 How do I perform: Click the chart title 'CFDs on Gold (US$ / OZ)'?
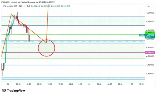(12, 6)
